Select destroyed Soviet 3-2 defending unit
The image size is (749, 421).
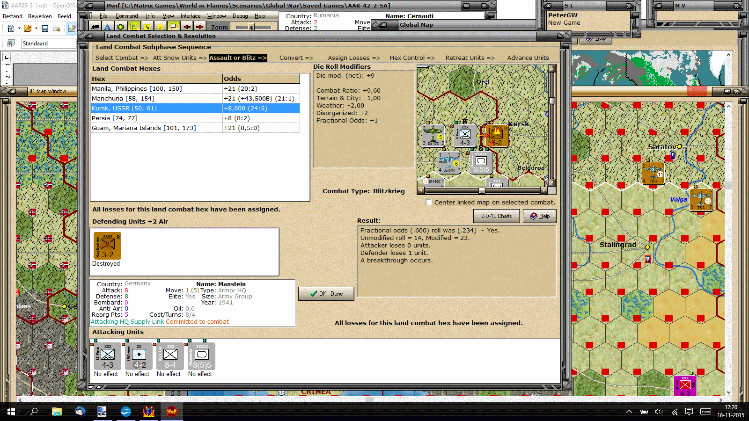coord(107,246)
